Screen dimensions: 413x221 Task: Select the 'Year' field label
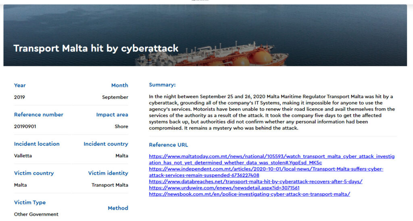pyautogui.click(x=20, y=85)
